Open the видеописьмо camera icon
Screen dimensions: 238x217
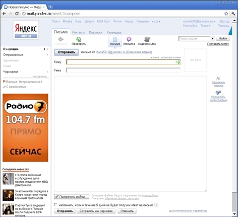[x=147, y=39]
